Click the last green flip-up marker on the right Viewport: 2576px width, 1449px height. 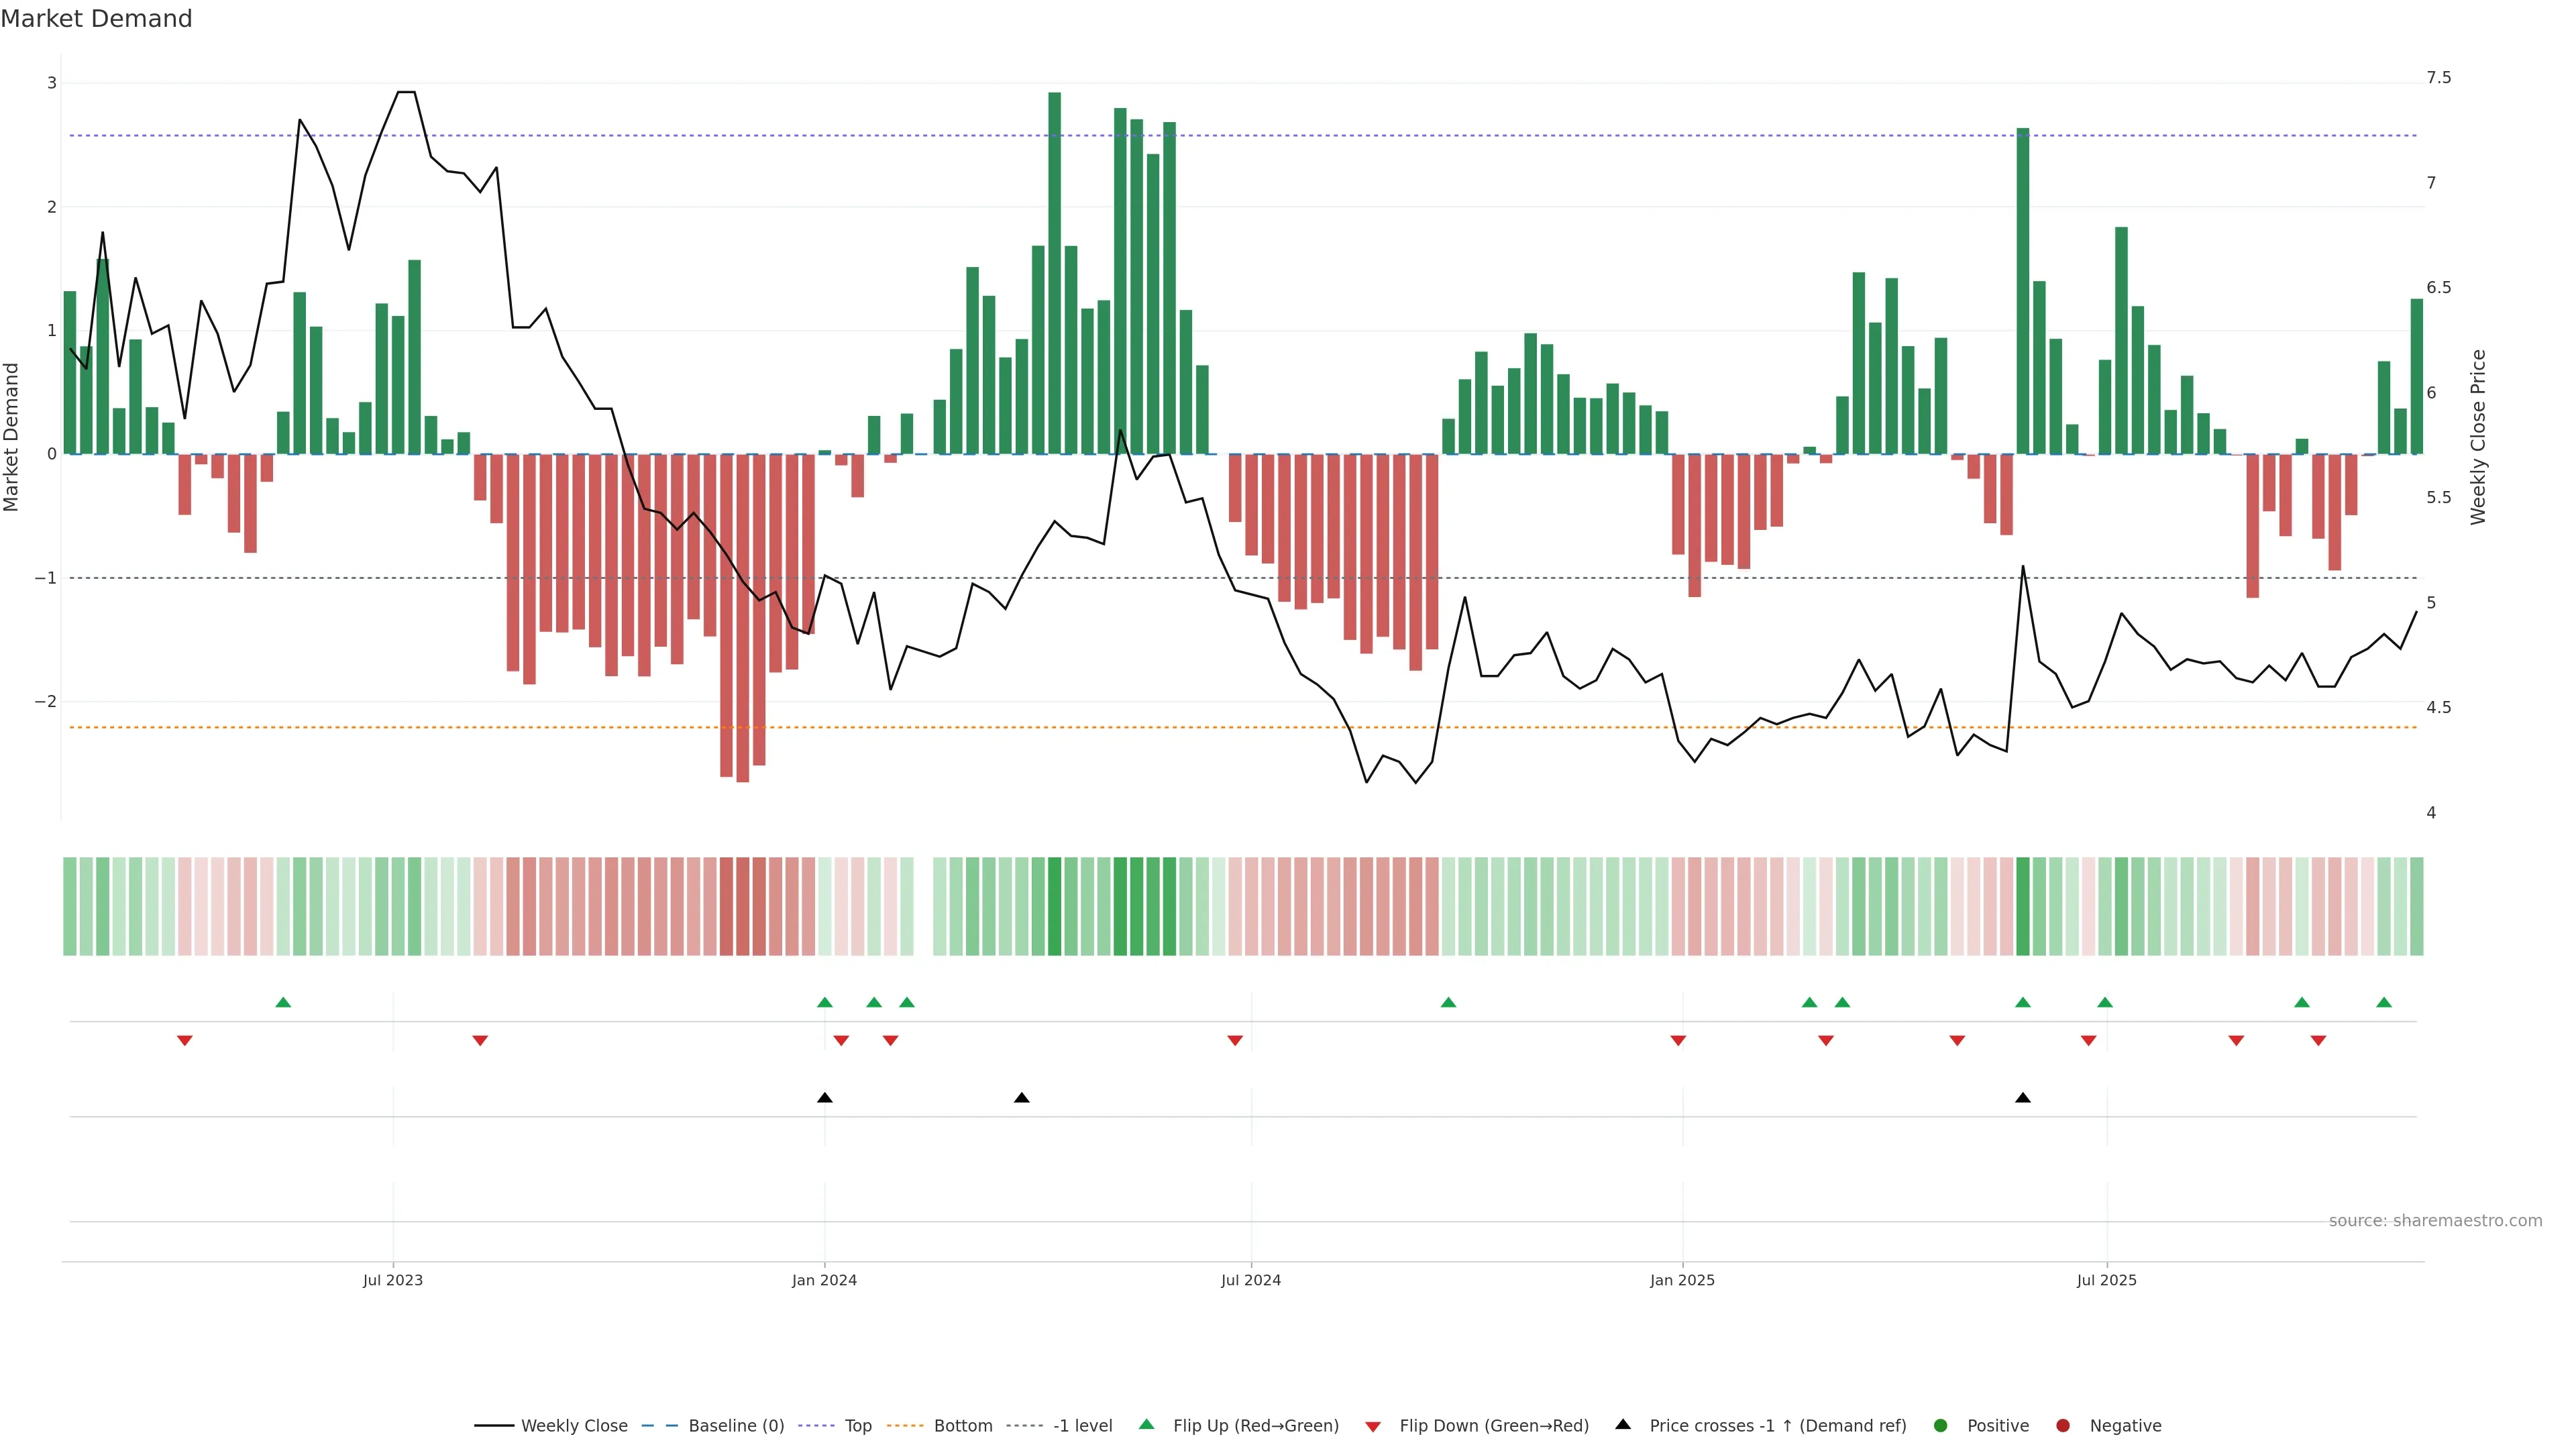(x=2384, y=1002)
